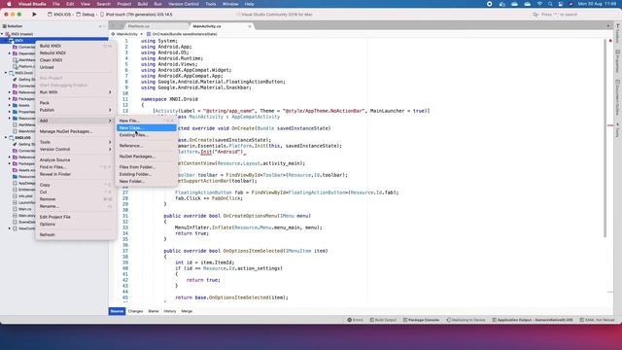The height and width of the screenshot is (350, 622).
Task: Open the Project menu in menu bar
Action: coord(123,4)
